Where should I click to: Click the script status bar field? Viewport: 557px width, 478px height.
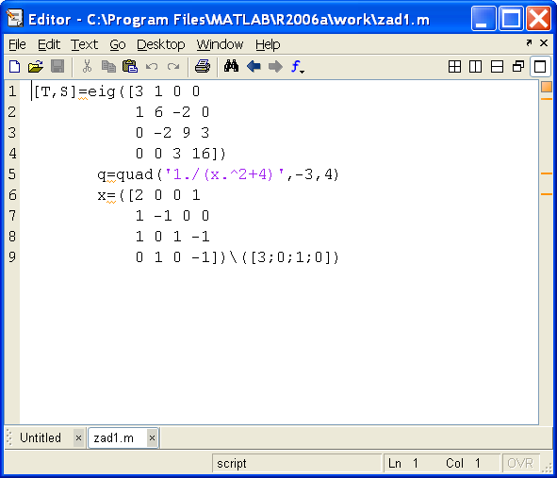click(296, 463)
